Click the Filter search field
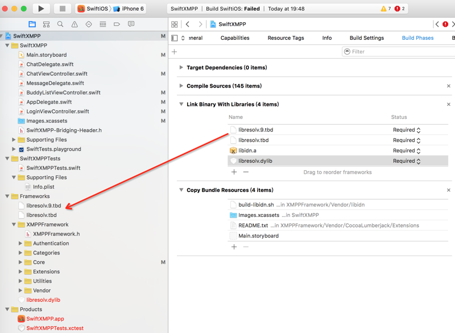455x333 pixels. click(398, 52)
